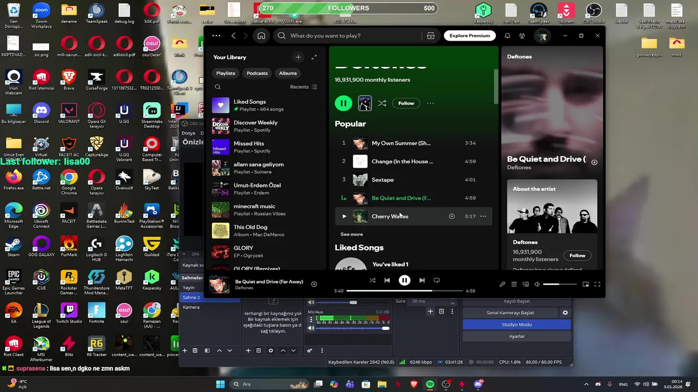Select Sahne 2 scene in OBS
This screenshot has height=392, width=698.
pyautogui.click(x=210, y=297)
